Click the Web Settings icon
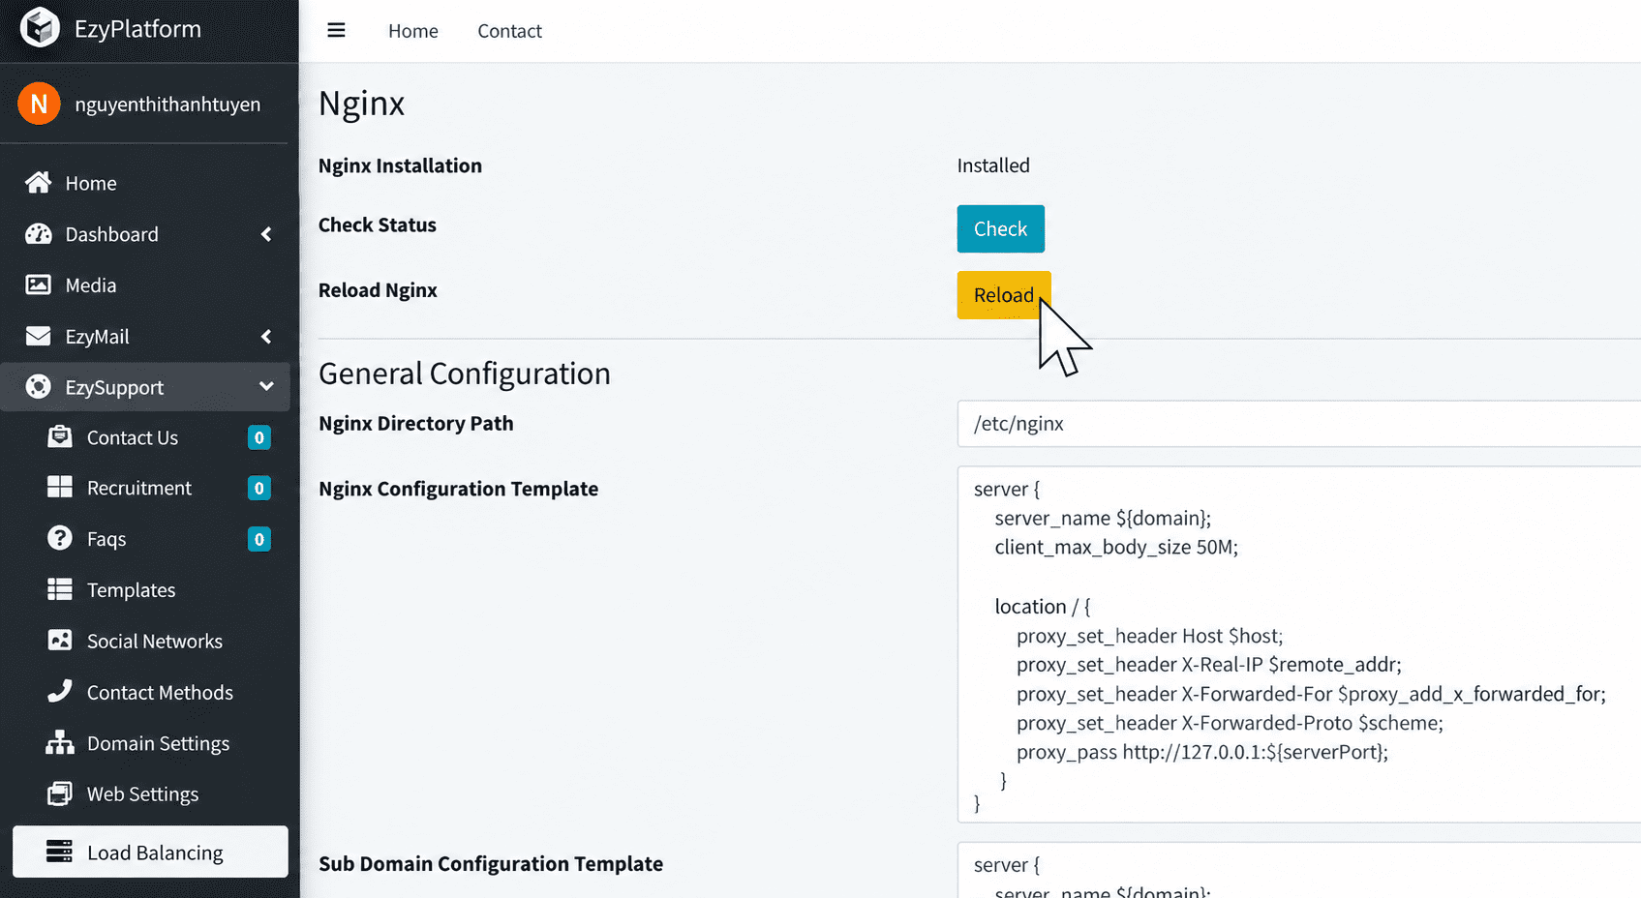This screenshot has height=898, width=1641. [60, 793]
